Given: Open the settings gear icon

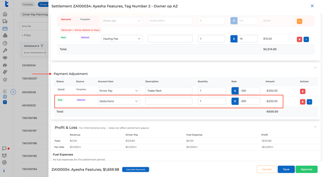Looking at the screenshot, I should (4, 163).
